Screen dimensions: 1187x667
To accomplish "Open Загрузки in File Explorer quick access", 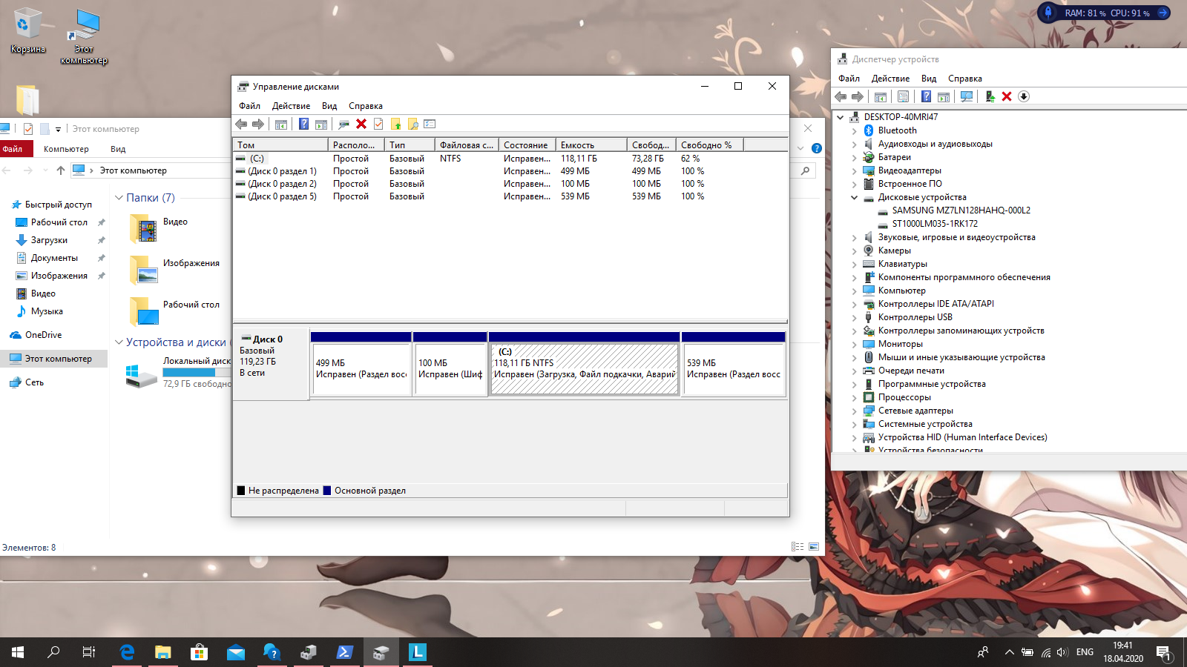I will [49, 240].
